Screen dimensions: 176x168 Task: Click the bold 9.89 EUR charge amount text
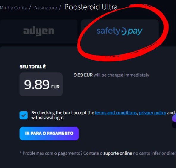(83, 75)
